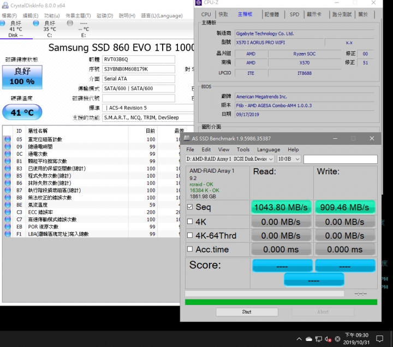The image size is (393, 347).
Task: Click the status orb for attribute EB
Action: point(8,227)
